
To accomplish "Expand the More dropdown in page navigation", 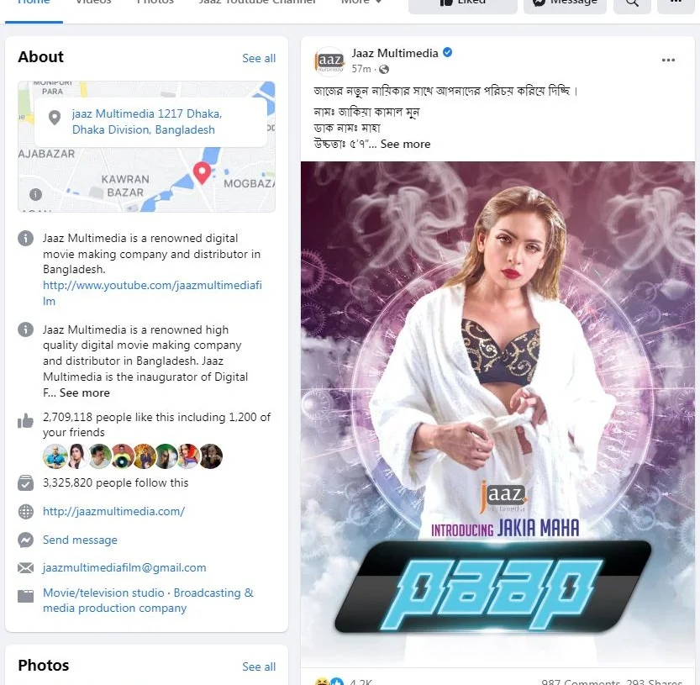I will 361,3.
